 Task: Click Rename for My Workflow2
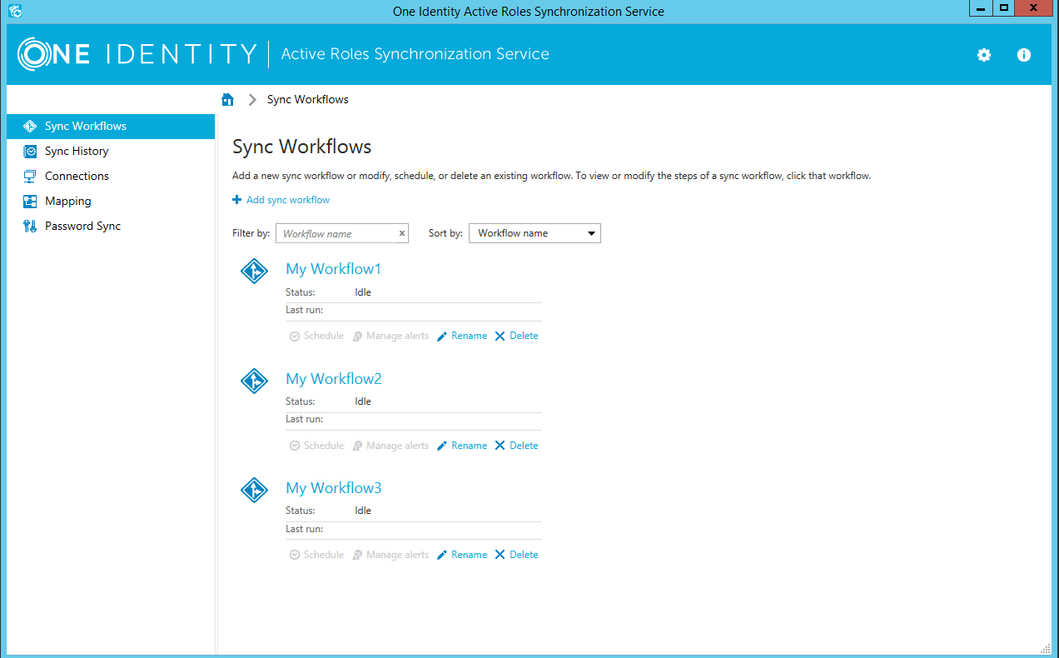(469, 446)
